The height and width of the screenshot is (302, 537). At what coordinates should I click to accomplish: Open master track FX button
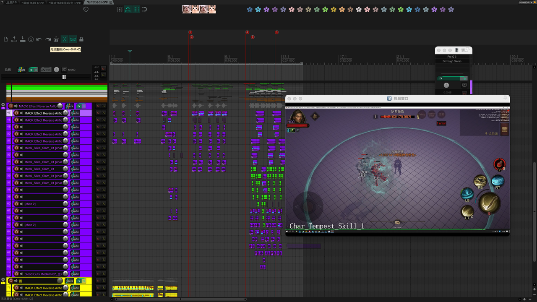[x=31, y=70]
